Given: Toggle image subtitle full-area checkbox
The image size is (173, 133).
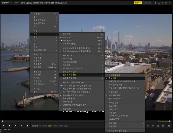Looking at the screenshot, I should [82, 86].
